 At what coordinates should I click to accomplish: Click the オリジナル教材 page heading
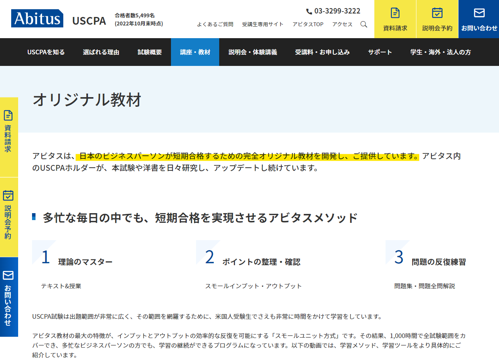click(x=87, y=99)
